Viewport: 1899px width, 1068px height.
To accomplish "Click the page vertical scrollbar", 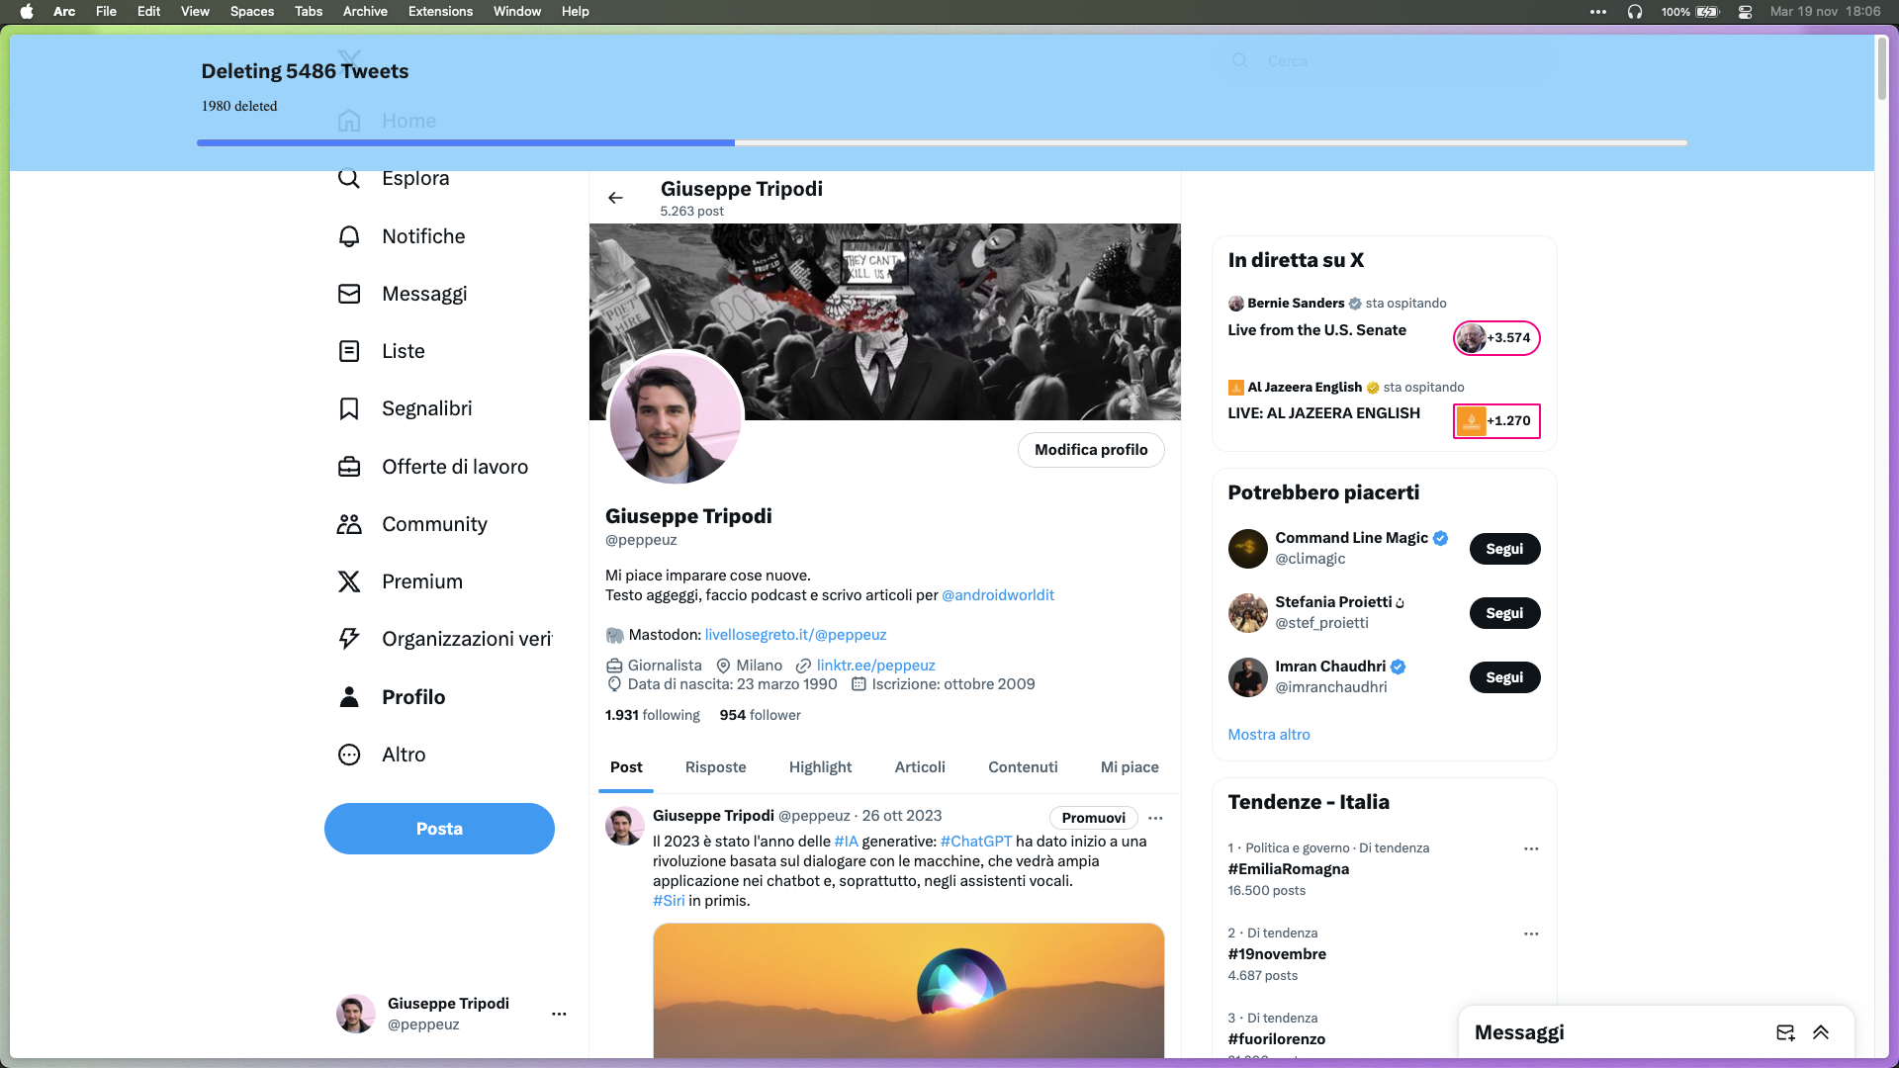I will coord(1881,69).
